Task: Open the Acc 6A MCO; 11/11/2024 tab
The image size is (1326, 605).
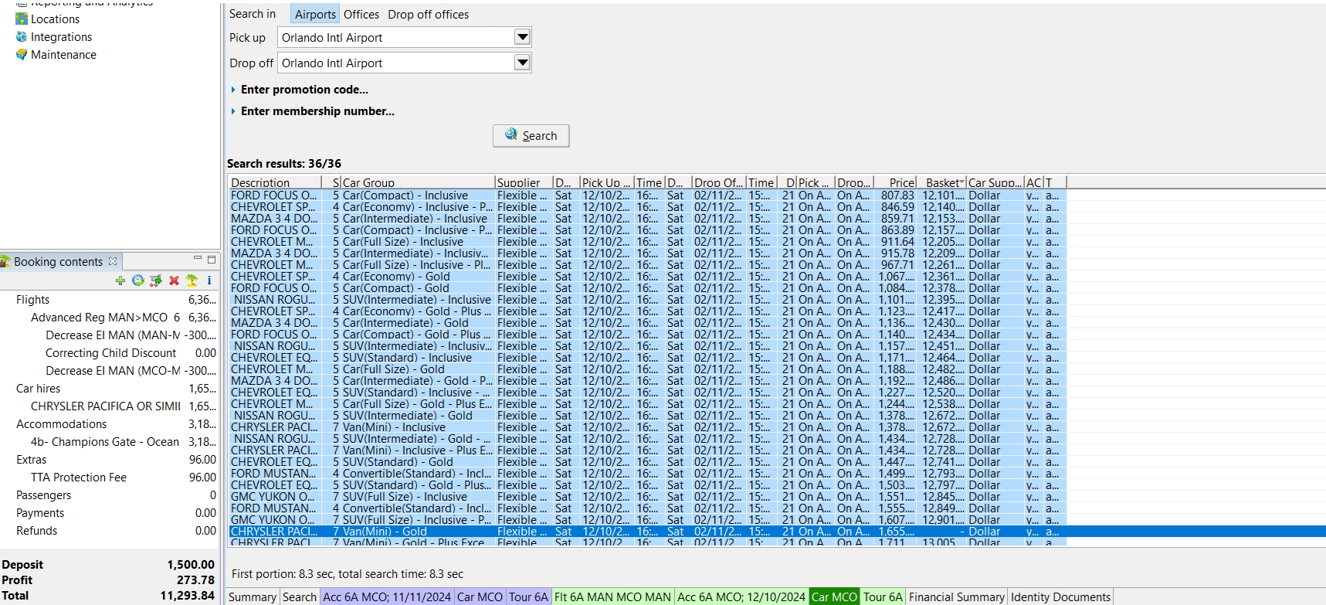Action: point(387,597)
